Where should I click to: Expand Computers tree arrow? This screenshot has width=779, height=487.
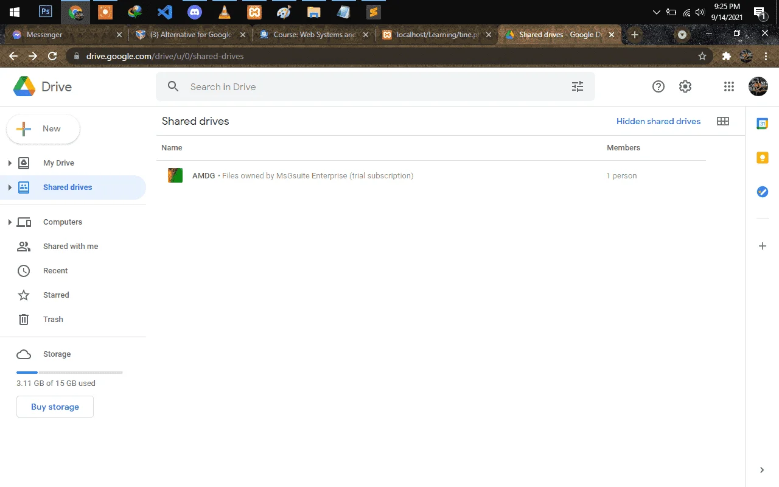coord(10,222)
